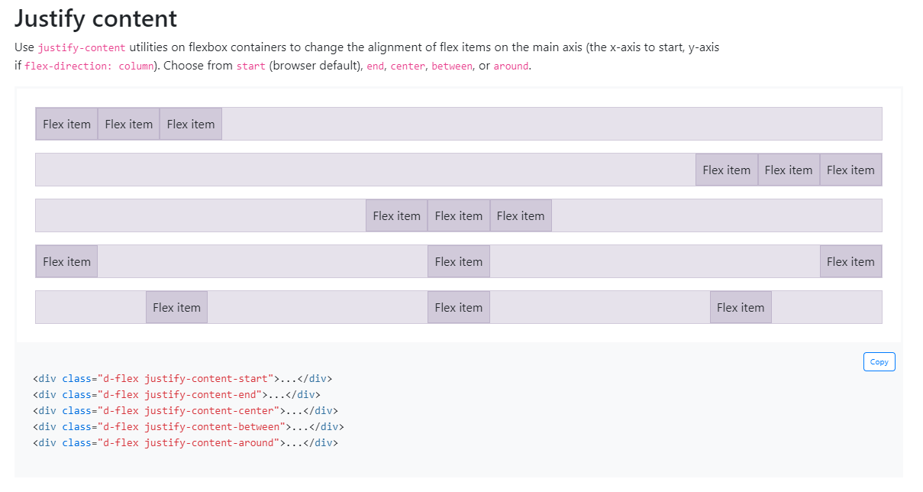Click left Flex item in the centered third row
The height and width of the screenshot is (492, 923).
click(x=396, y=216)
